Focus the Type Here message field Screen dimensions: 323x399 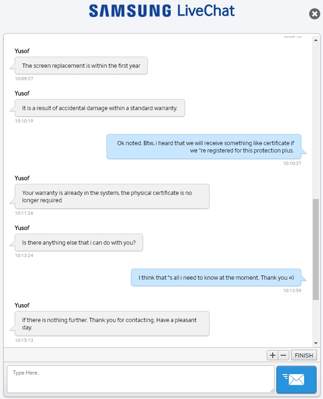point(140,379)
